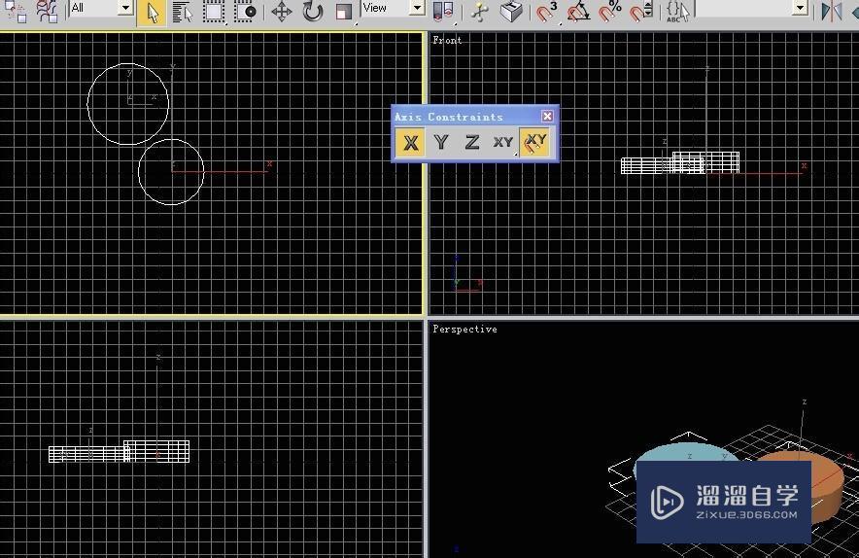Toggle the Spinner Snap icon

click(641, 12)
